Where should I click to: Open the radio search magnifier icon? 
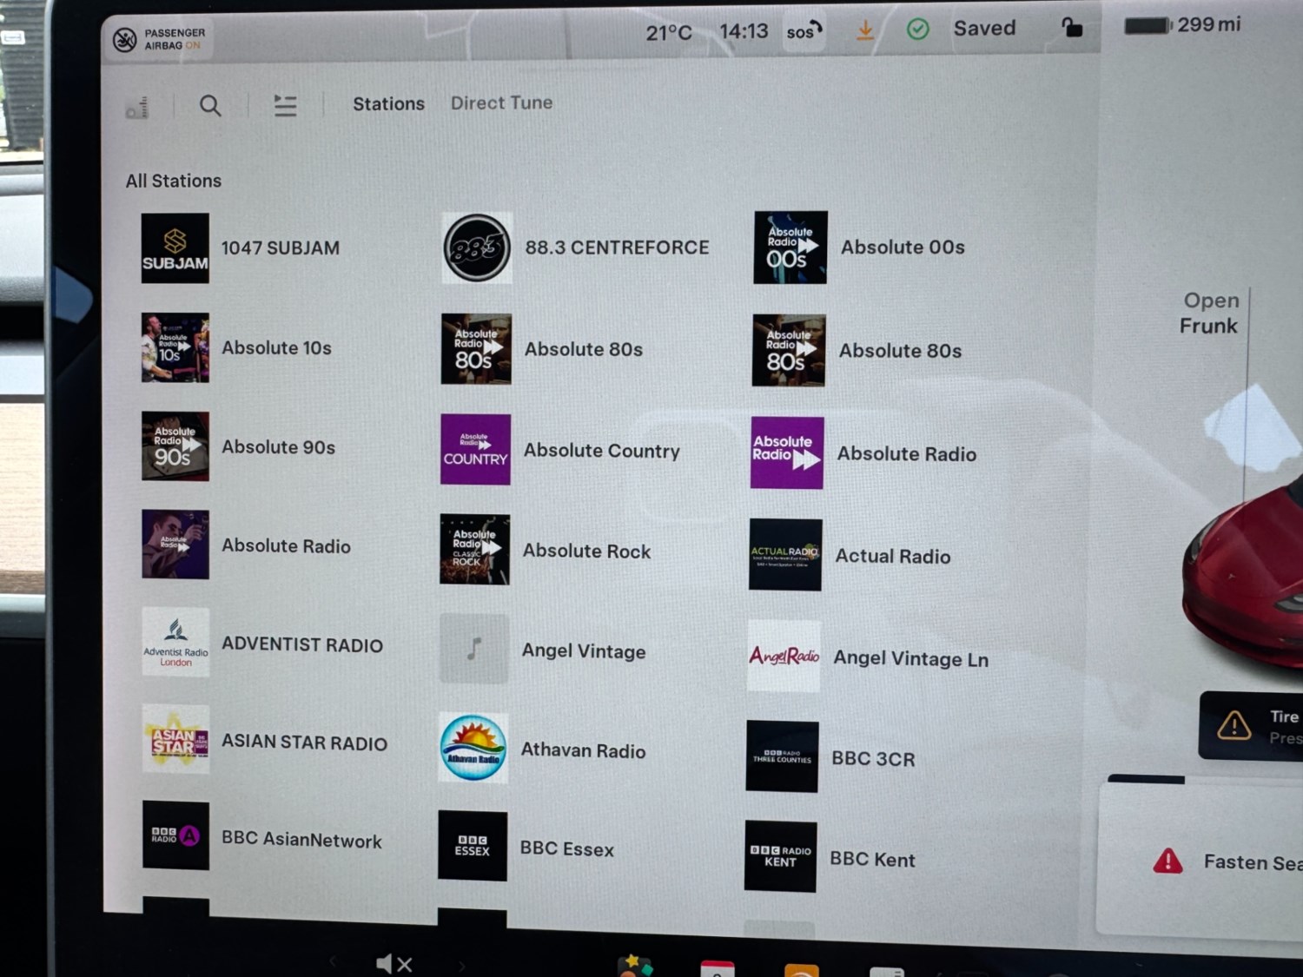pos(210,106)
